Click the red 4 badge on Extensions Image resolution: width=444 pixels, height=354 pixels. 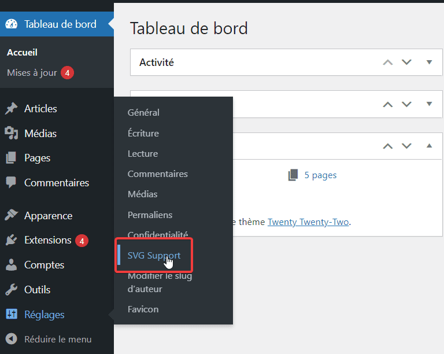click(82, 241)
